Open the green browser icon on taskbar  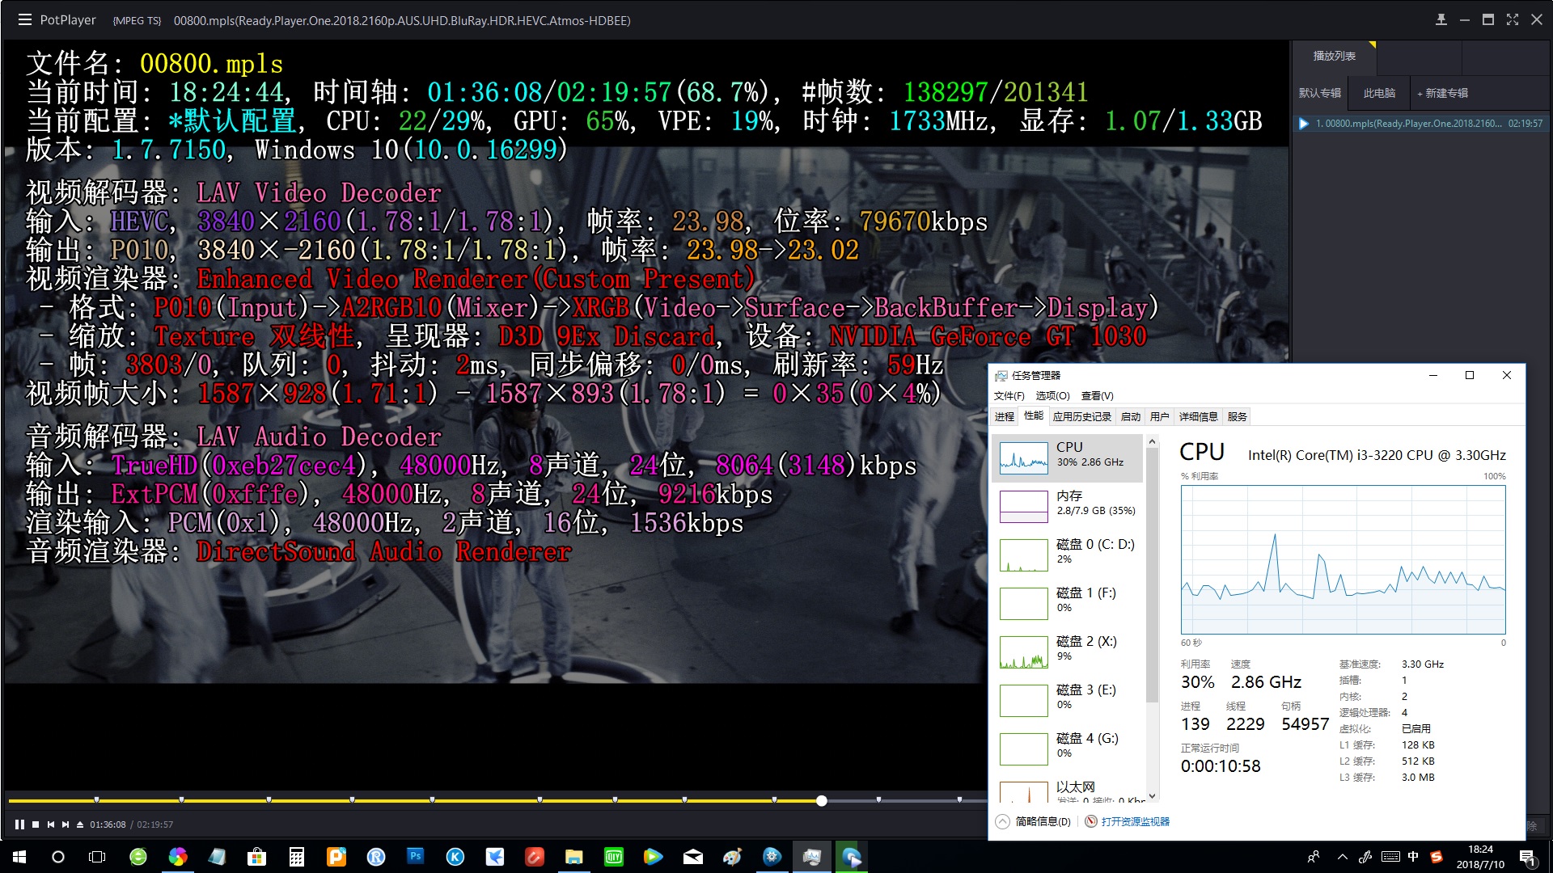138,857
